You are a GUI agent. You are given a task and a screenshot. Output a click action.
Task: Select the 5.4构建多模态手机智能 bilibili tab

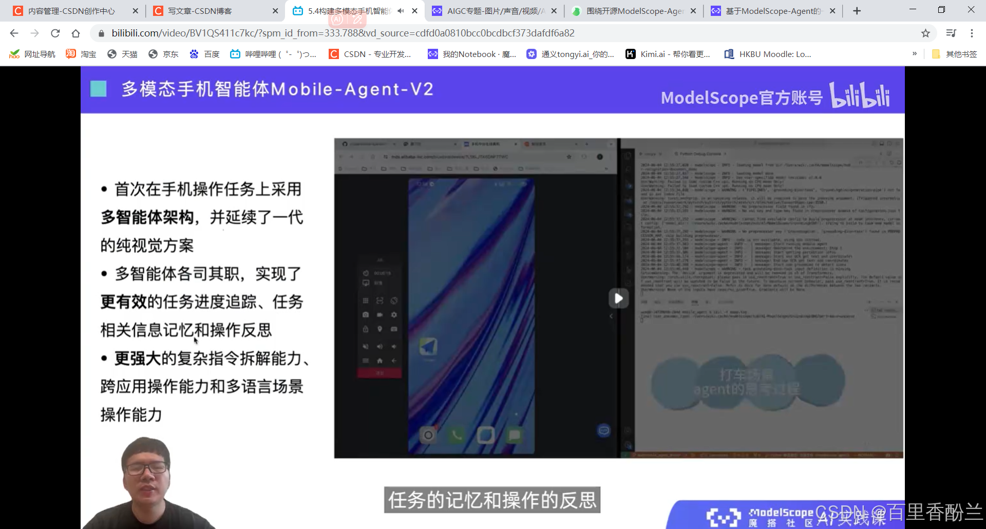coord(349,11)
